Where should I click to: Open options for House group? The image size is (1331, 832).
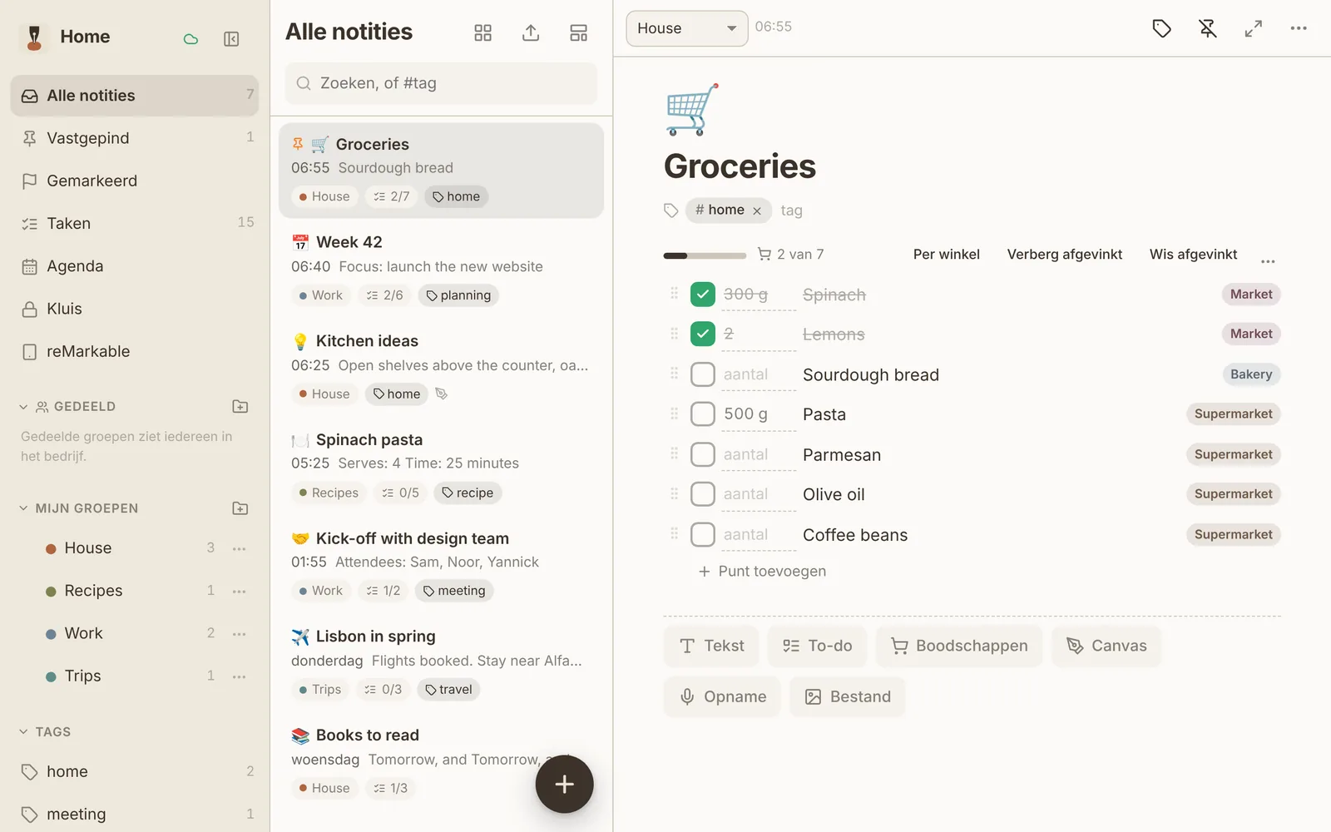(x=240, y=548)
